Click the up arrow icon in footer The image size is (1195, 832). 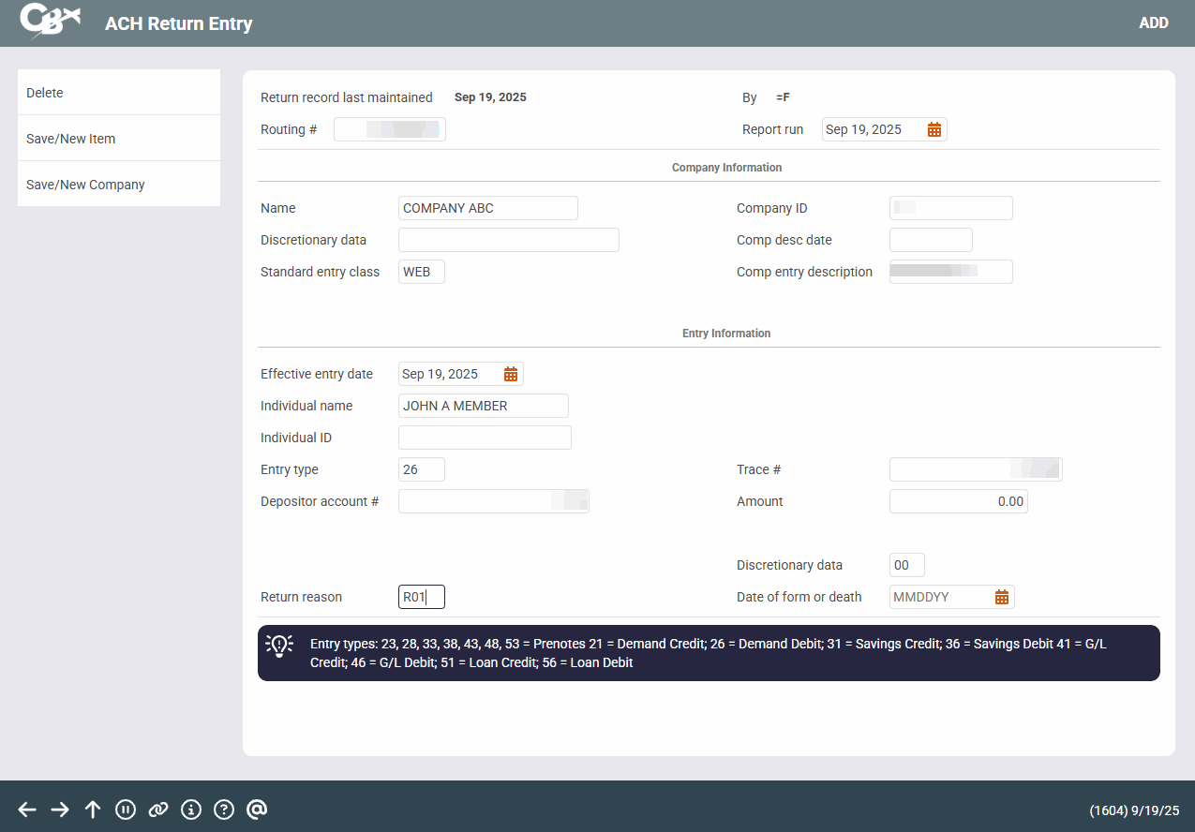(93, 810)
